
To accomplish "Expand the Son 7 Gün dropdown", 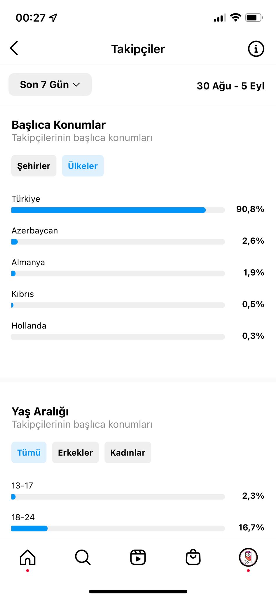I will click(x=50, y=85).
